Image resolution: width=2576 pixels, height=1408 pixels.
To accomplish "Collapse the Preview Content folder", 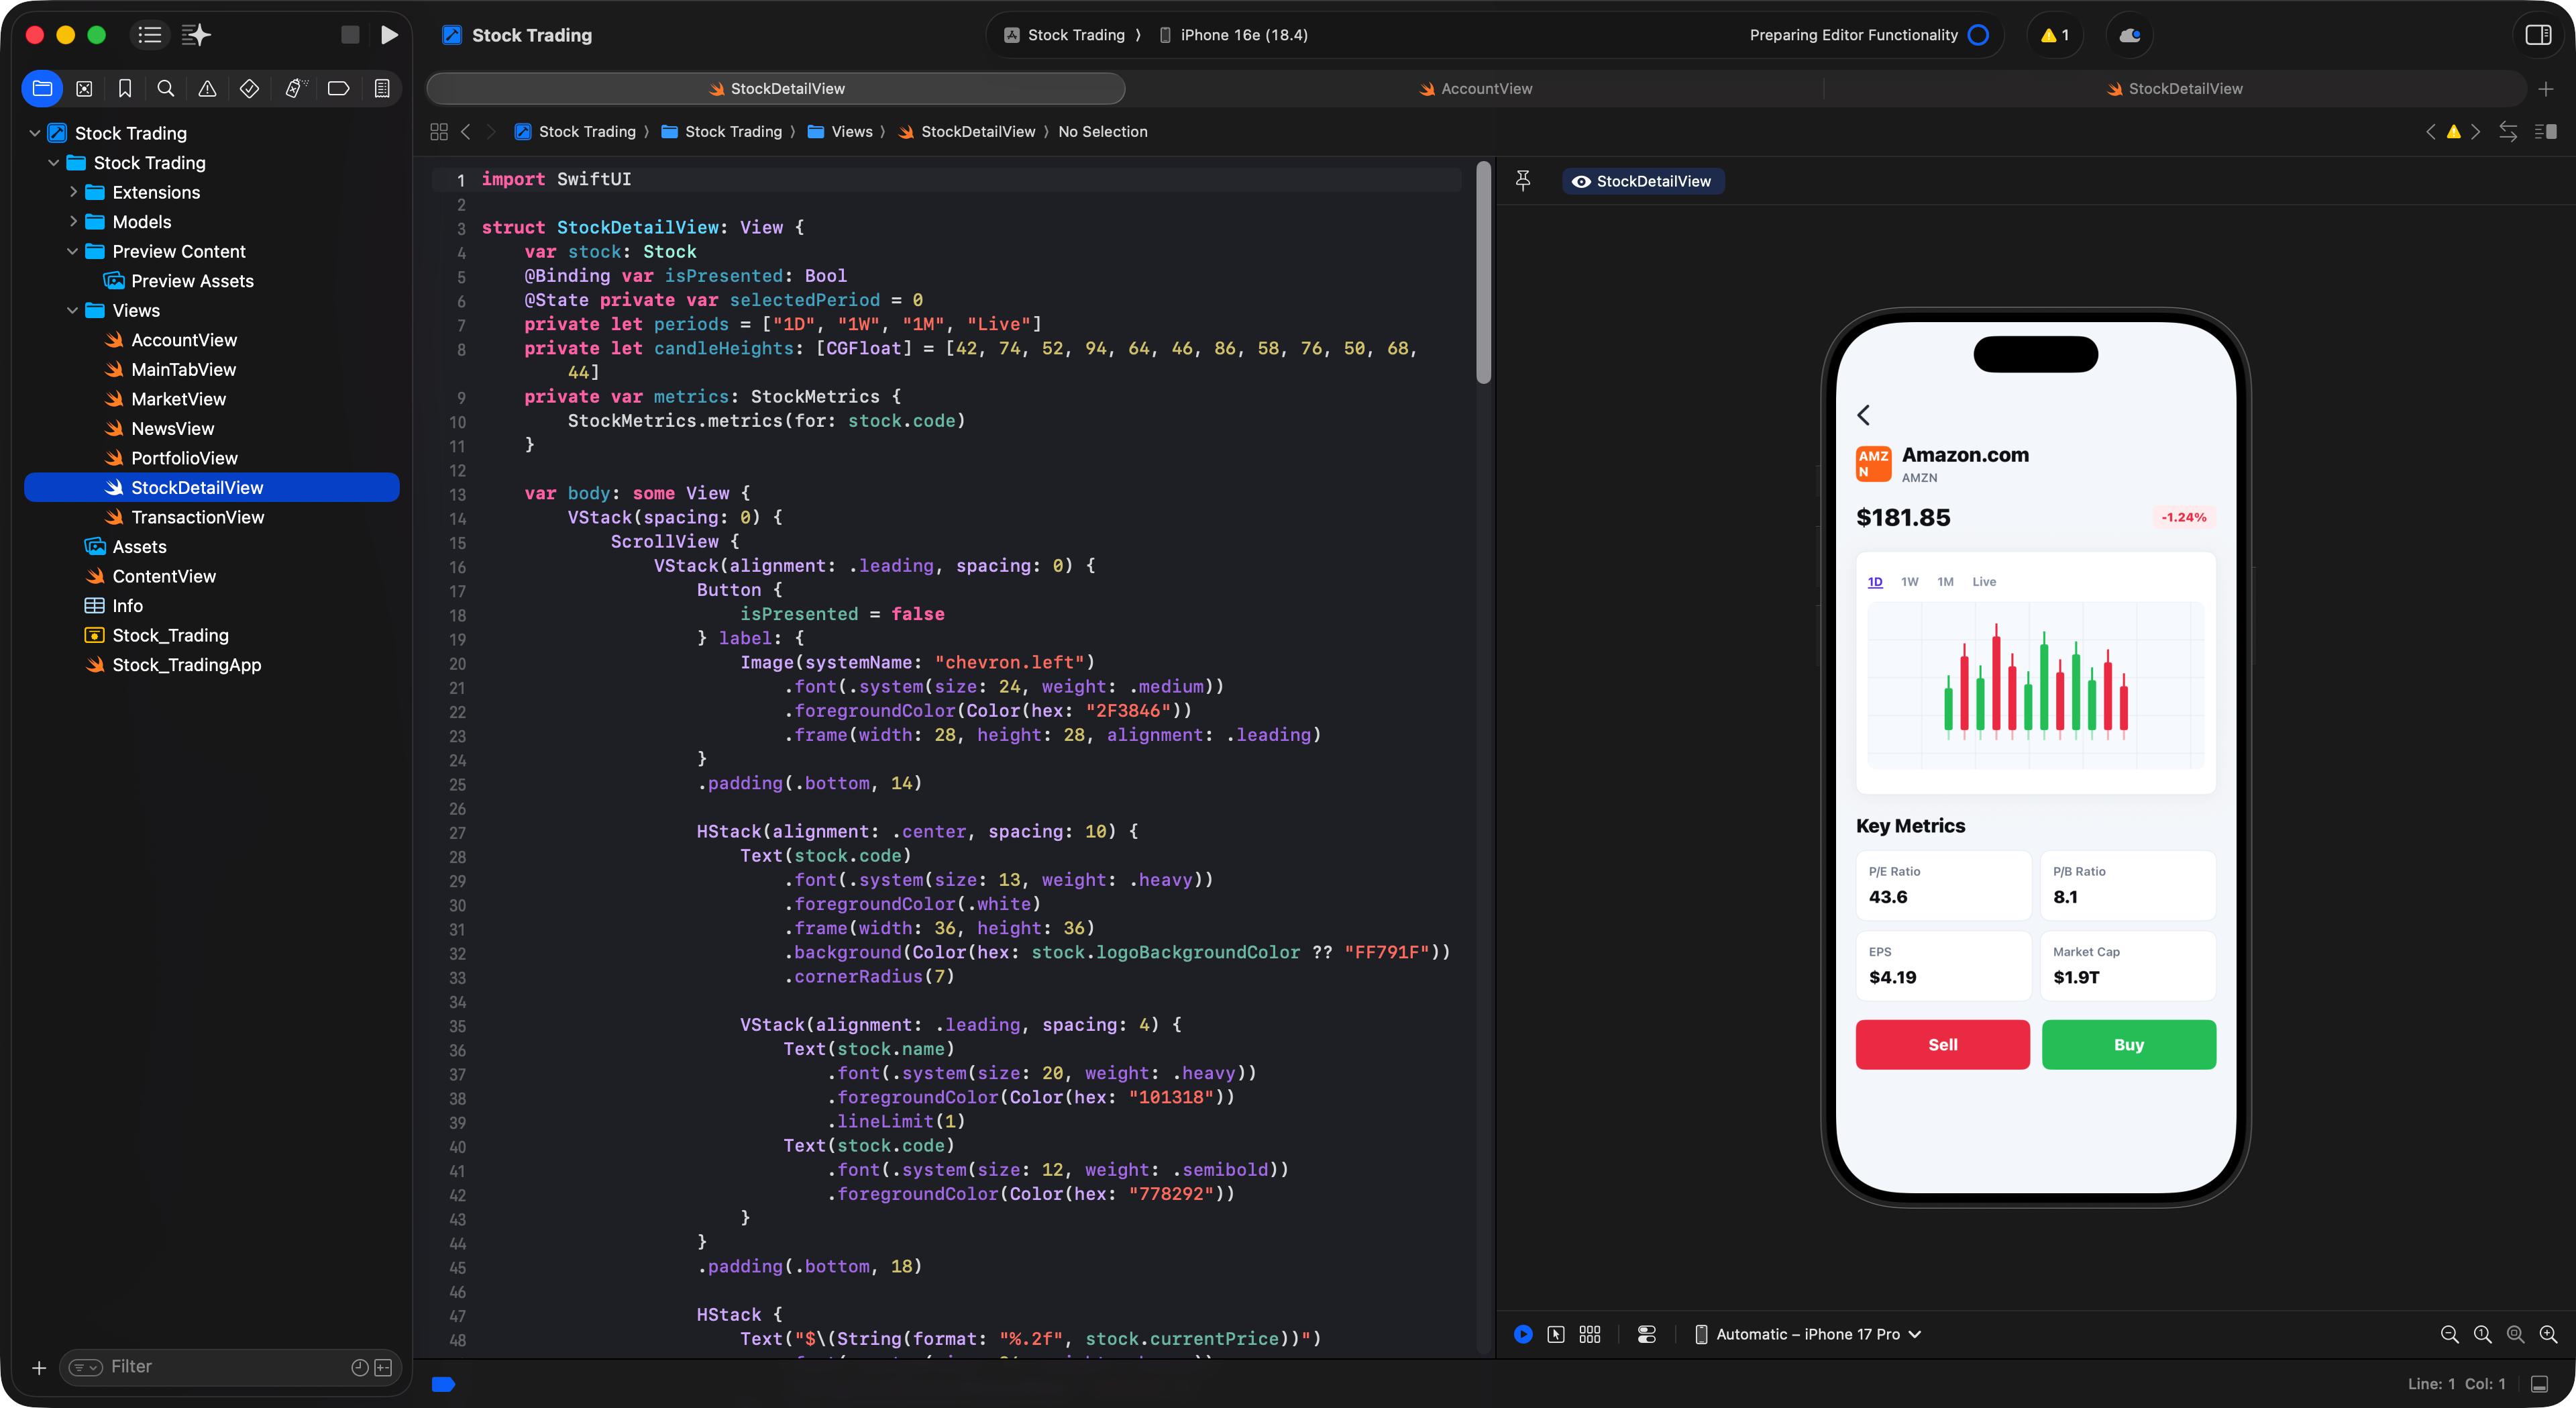I will (73, 251).
